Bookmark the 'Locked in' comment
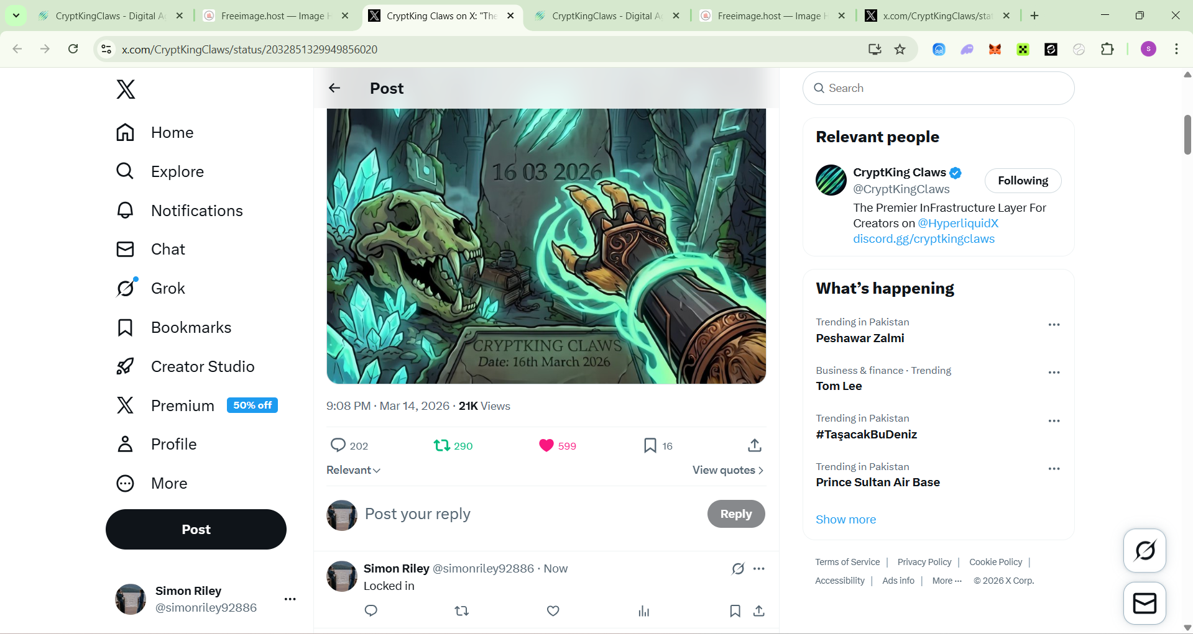Viewport: 1193px width, 634px height. click(x=735, y=611)
